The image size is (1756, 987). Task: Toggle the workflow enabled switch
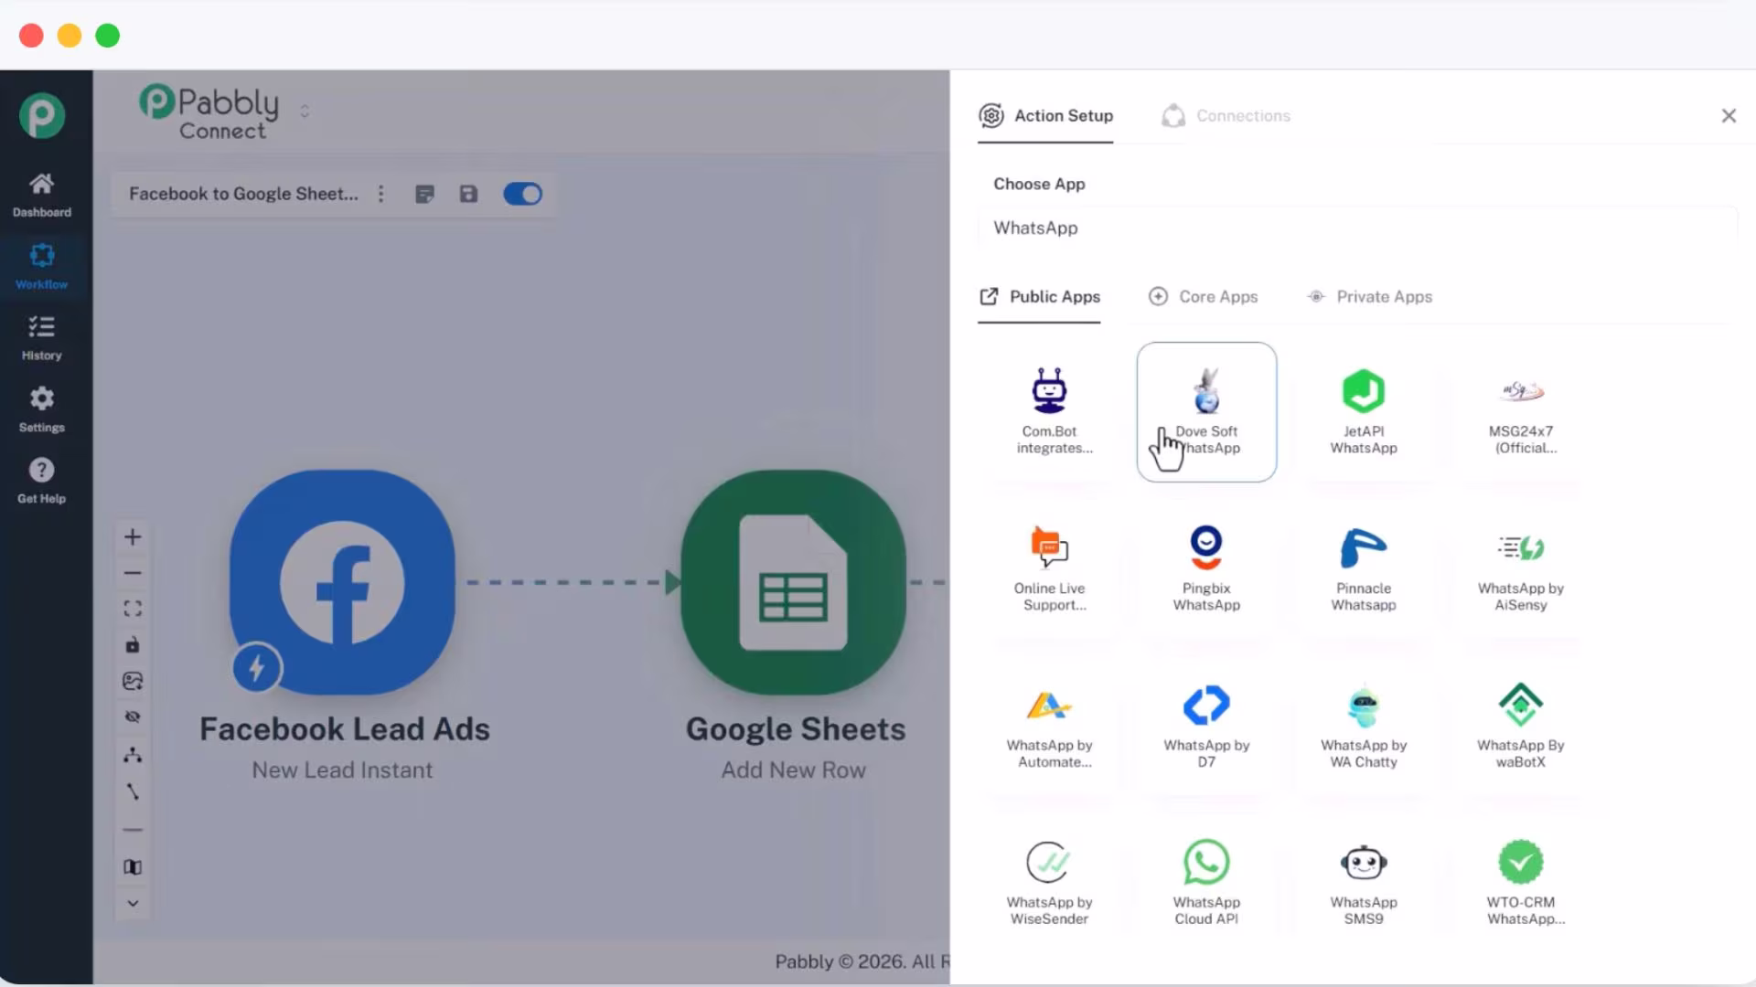(x=523, y=194)
